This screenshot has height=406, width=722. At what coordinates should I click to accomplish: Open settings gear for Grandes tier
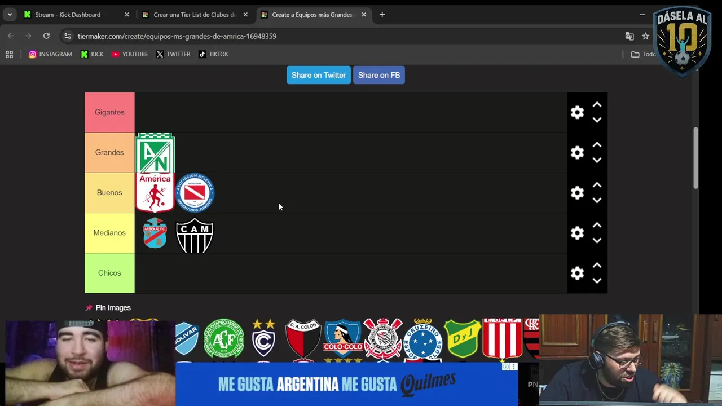tap(577, 152)
